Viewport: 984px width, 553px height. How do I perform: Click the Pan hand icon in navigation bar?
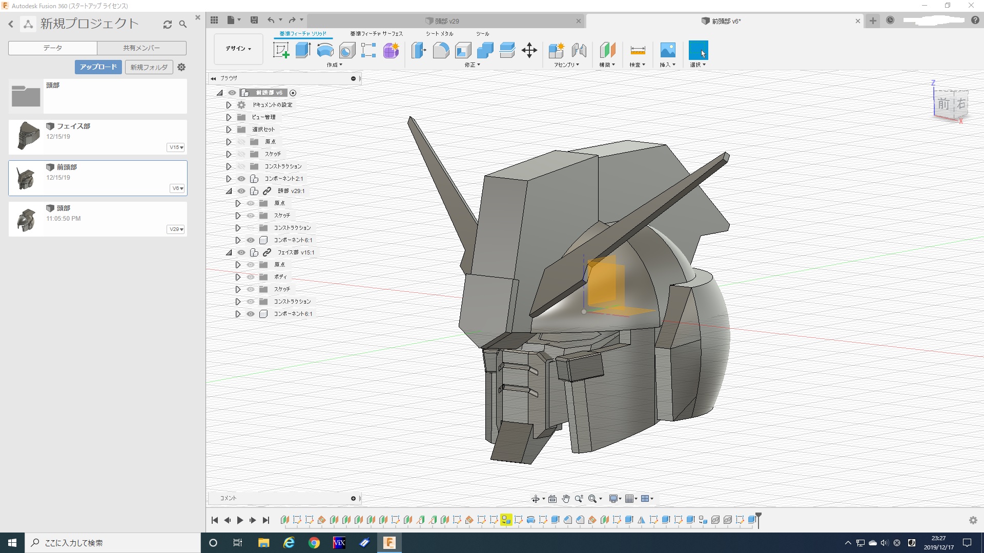[x=565, y=499]
